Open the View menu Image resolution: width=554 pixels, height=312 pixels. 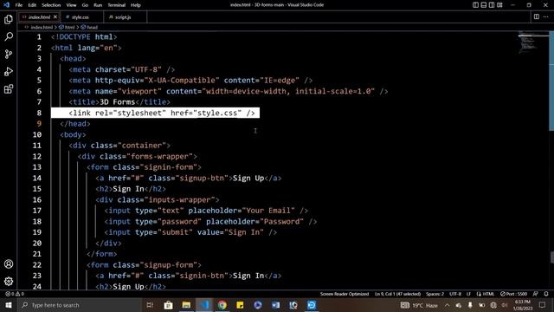[71, 5]
